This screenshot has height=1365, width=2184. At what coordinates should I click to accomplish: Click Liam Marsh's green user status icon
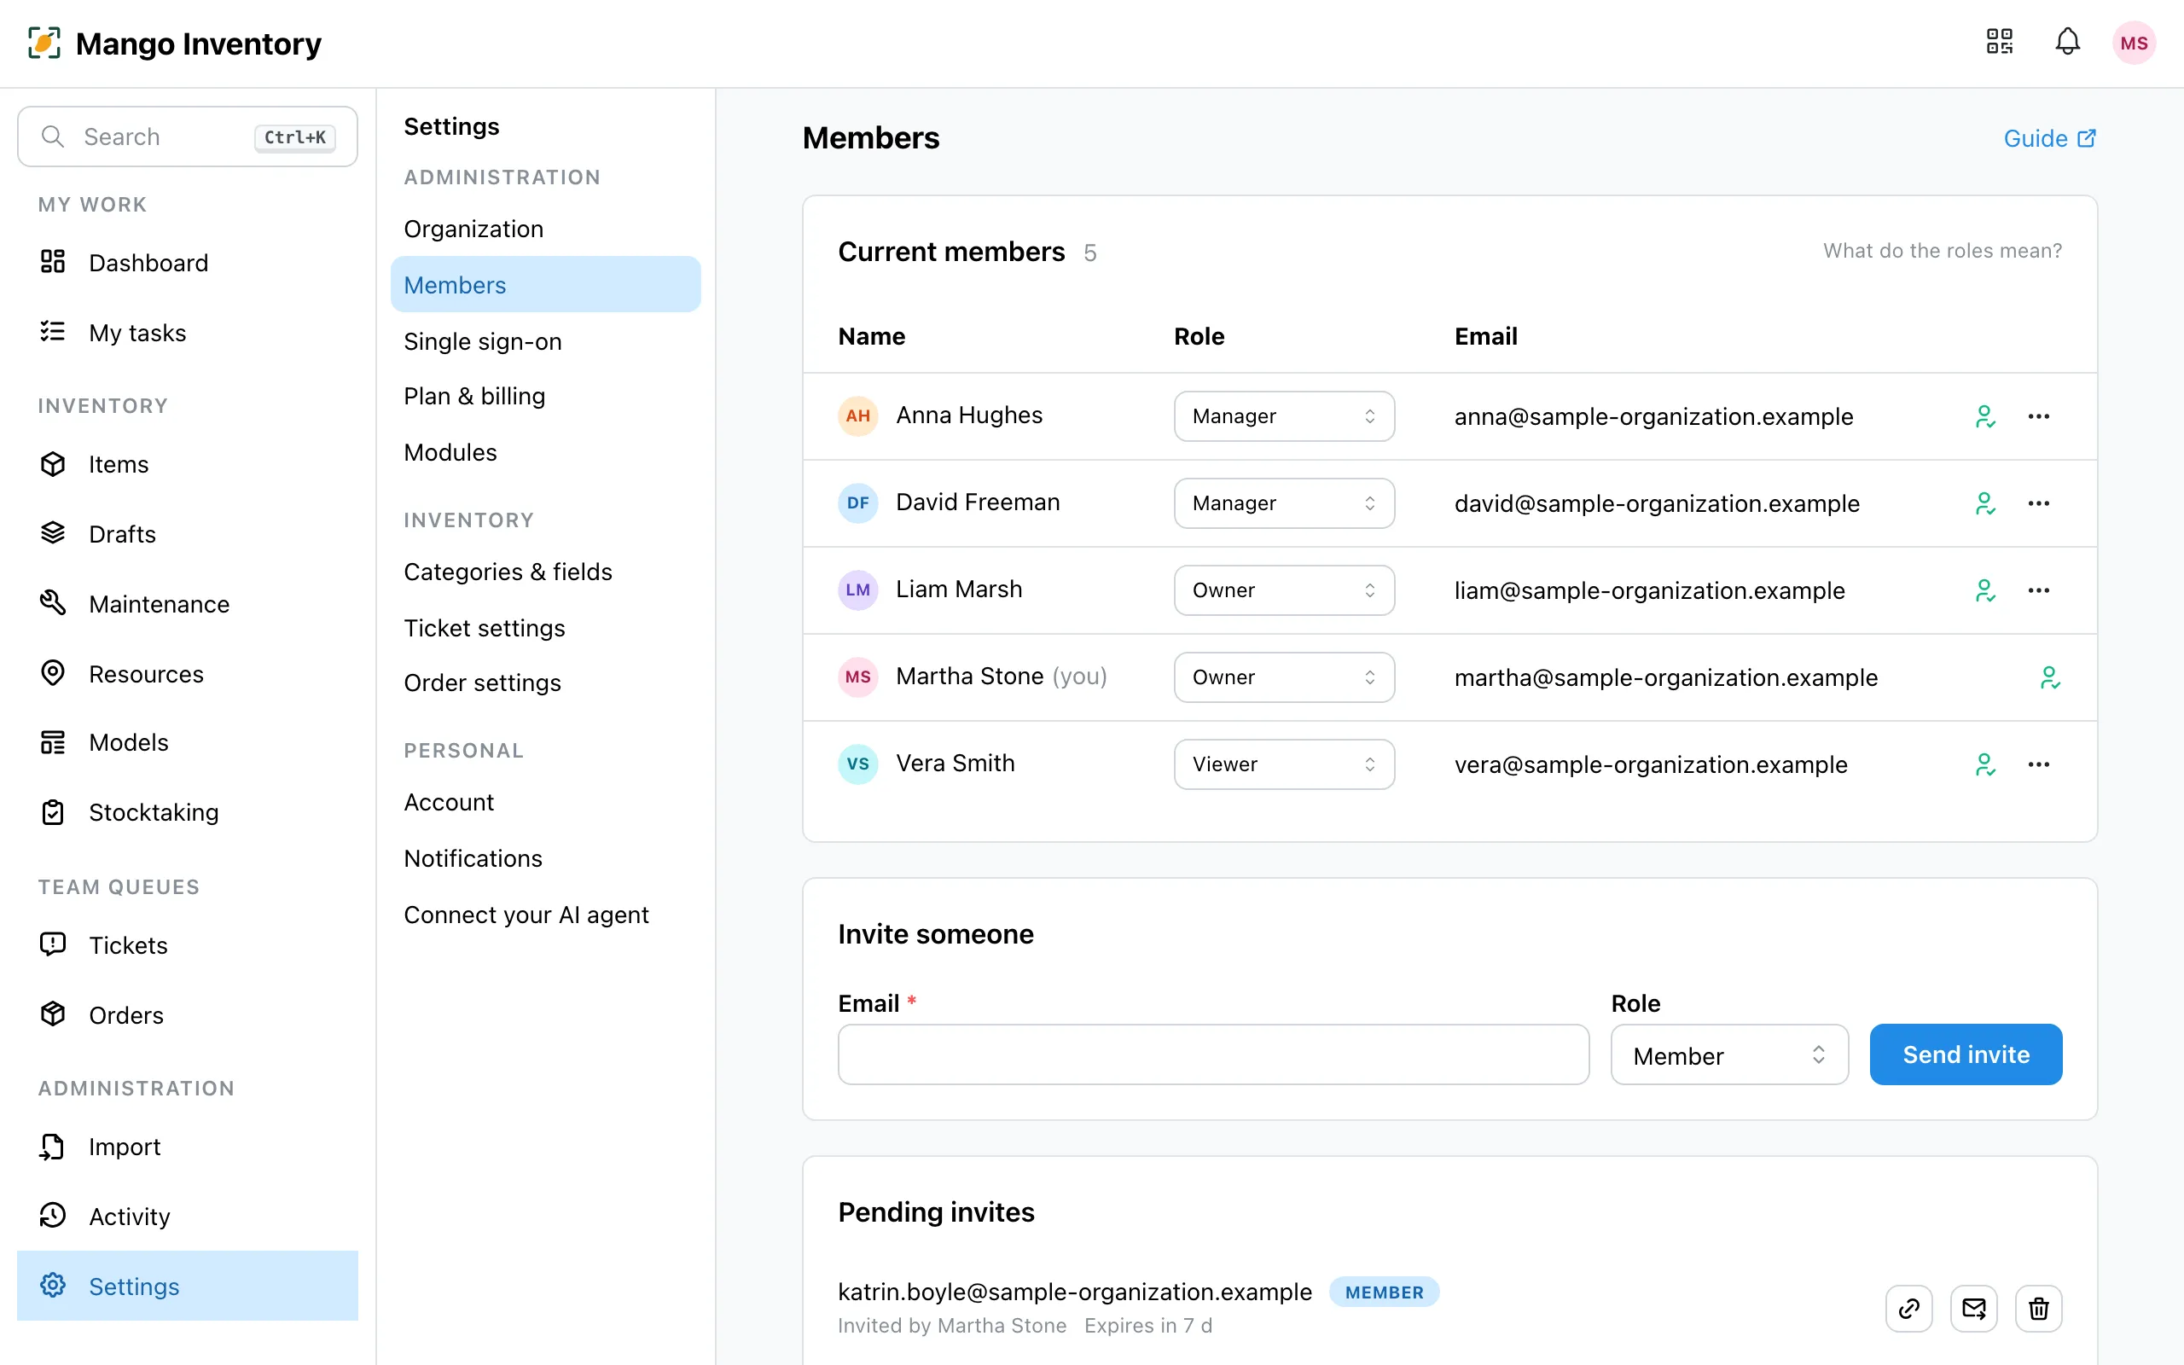click(x=1984, y=590)
